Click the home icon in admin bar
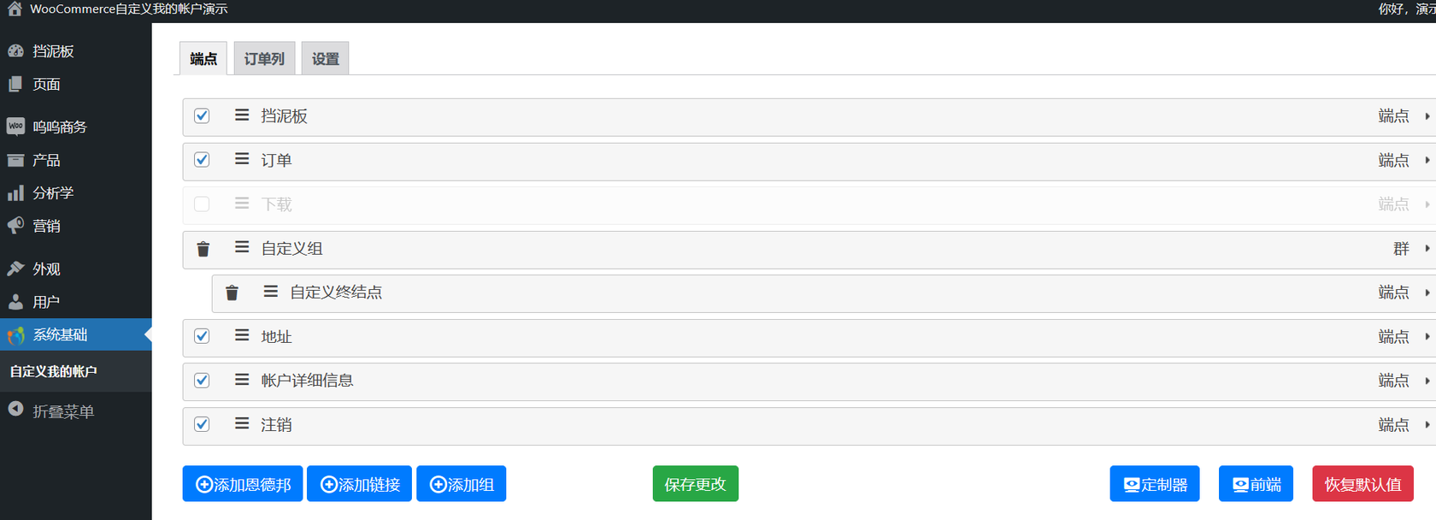 [15, 9]
